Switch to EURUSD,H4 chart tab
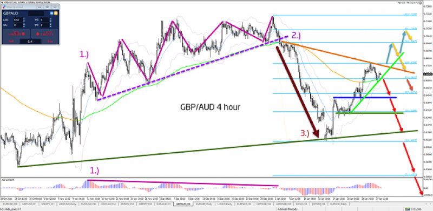Viewport: 433px width, 211px height. coord(10,204)
